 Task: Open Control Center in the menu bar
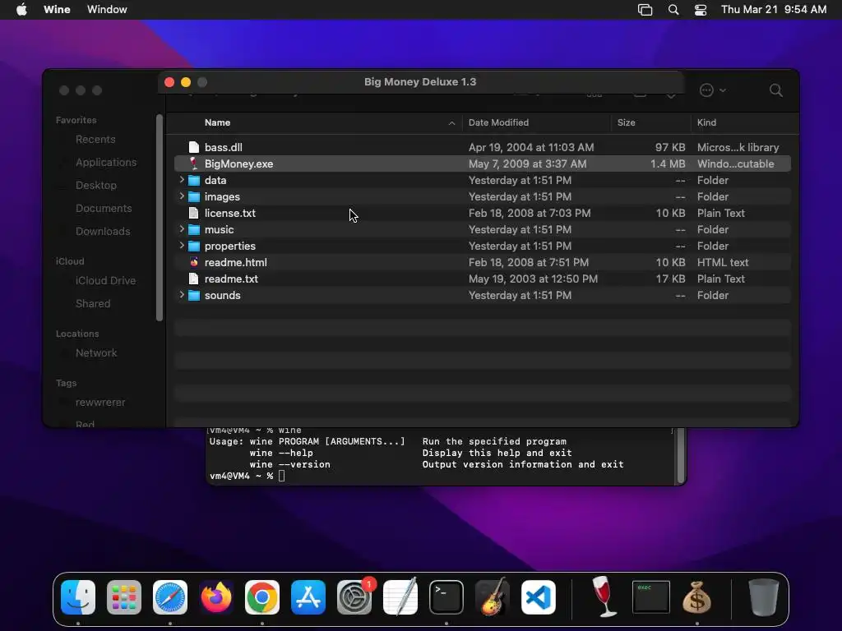pyautogui.click(x=701, y=10)
